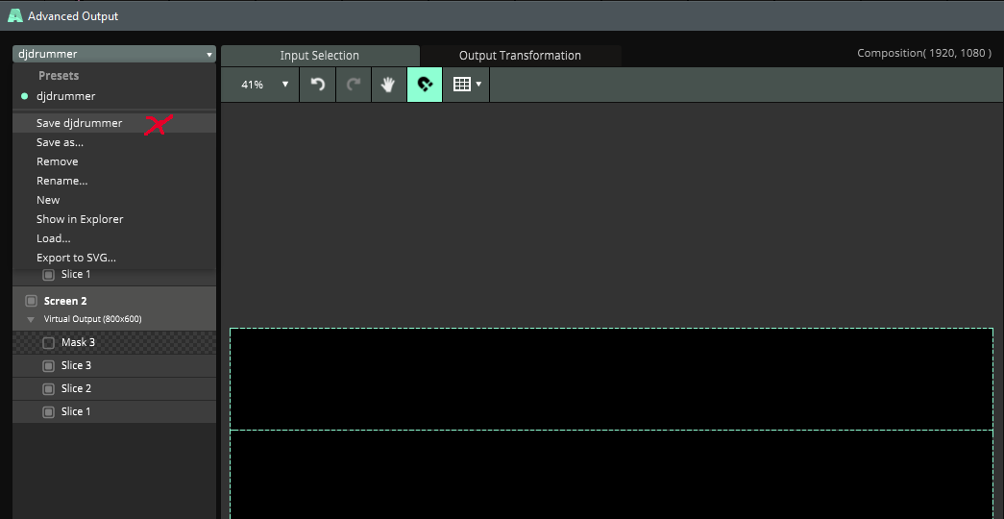Switch to the Input Selection tab
The width and height of the screenshot is (1004, 519).
pyautogui.click(x=319, y=56)
